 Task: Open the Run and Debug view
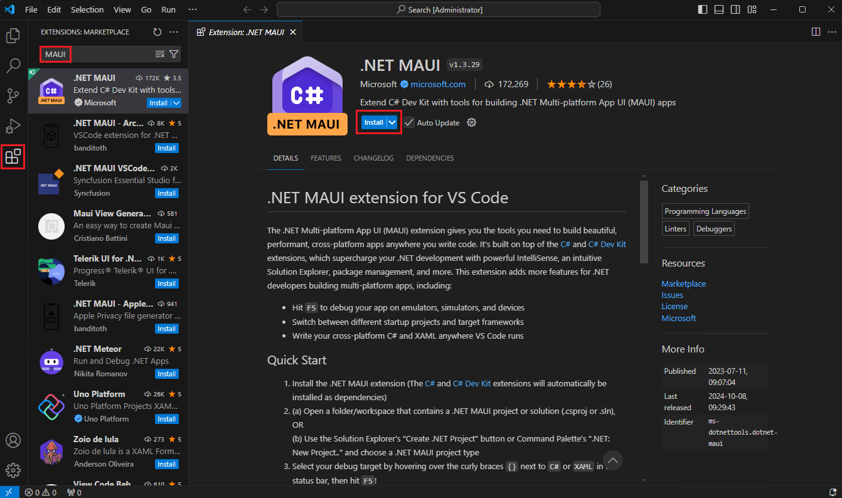click(13, 126)
